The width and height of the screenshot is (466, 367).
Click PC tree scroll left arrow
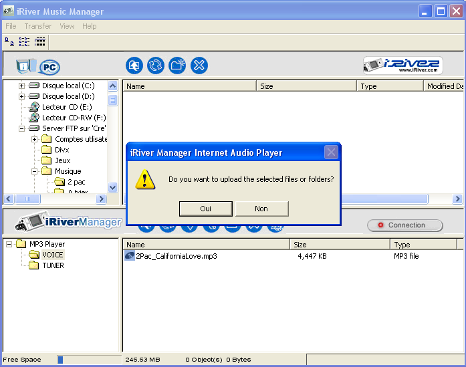pos(9,199)
